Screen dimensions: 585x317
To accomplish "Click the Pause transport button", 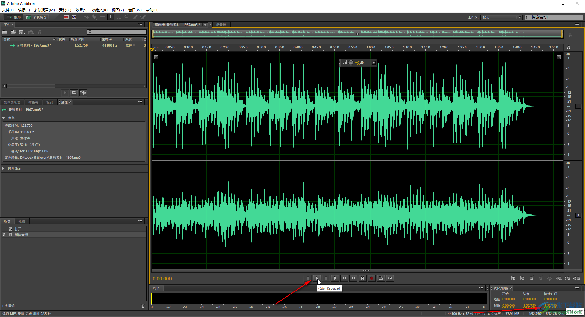I will 326,278.
